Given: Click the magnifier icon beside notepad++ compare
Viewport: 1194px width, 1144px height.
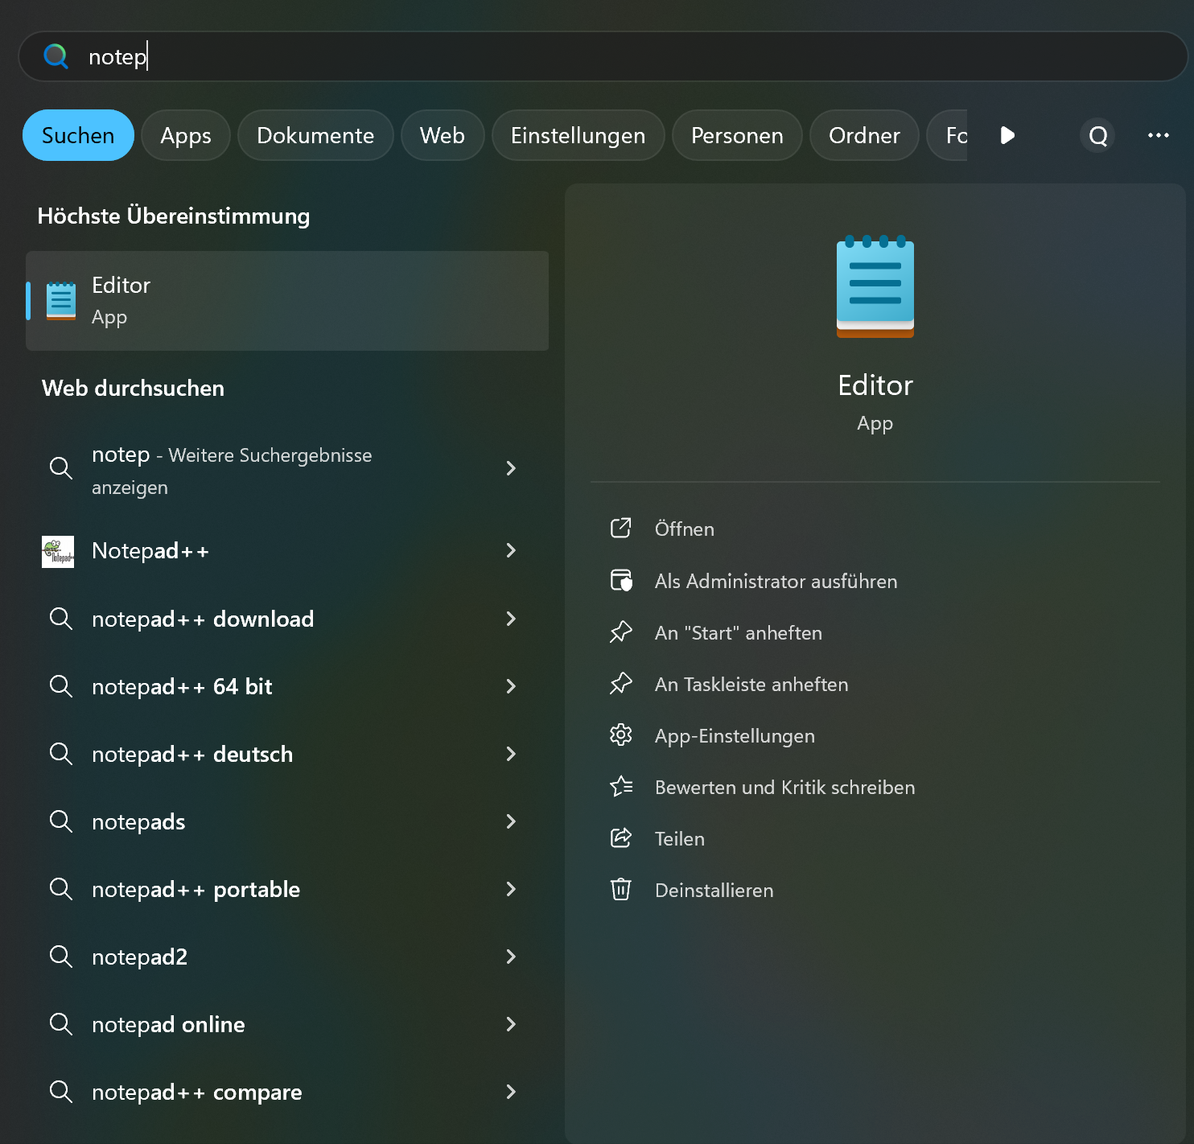Looking at the screenshot, I should pyautogui.click(x=61, y=1092).
